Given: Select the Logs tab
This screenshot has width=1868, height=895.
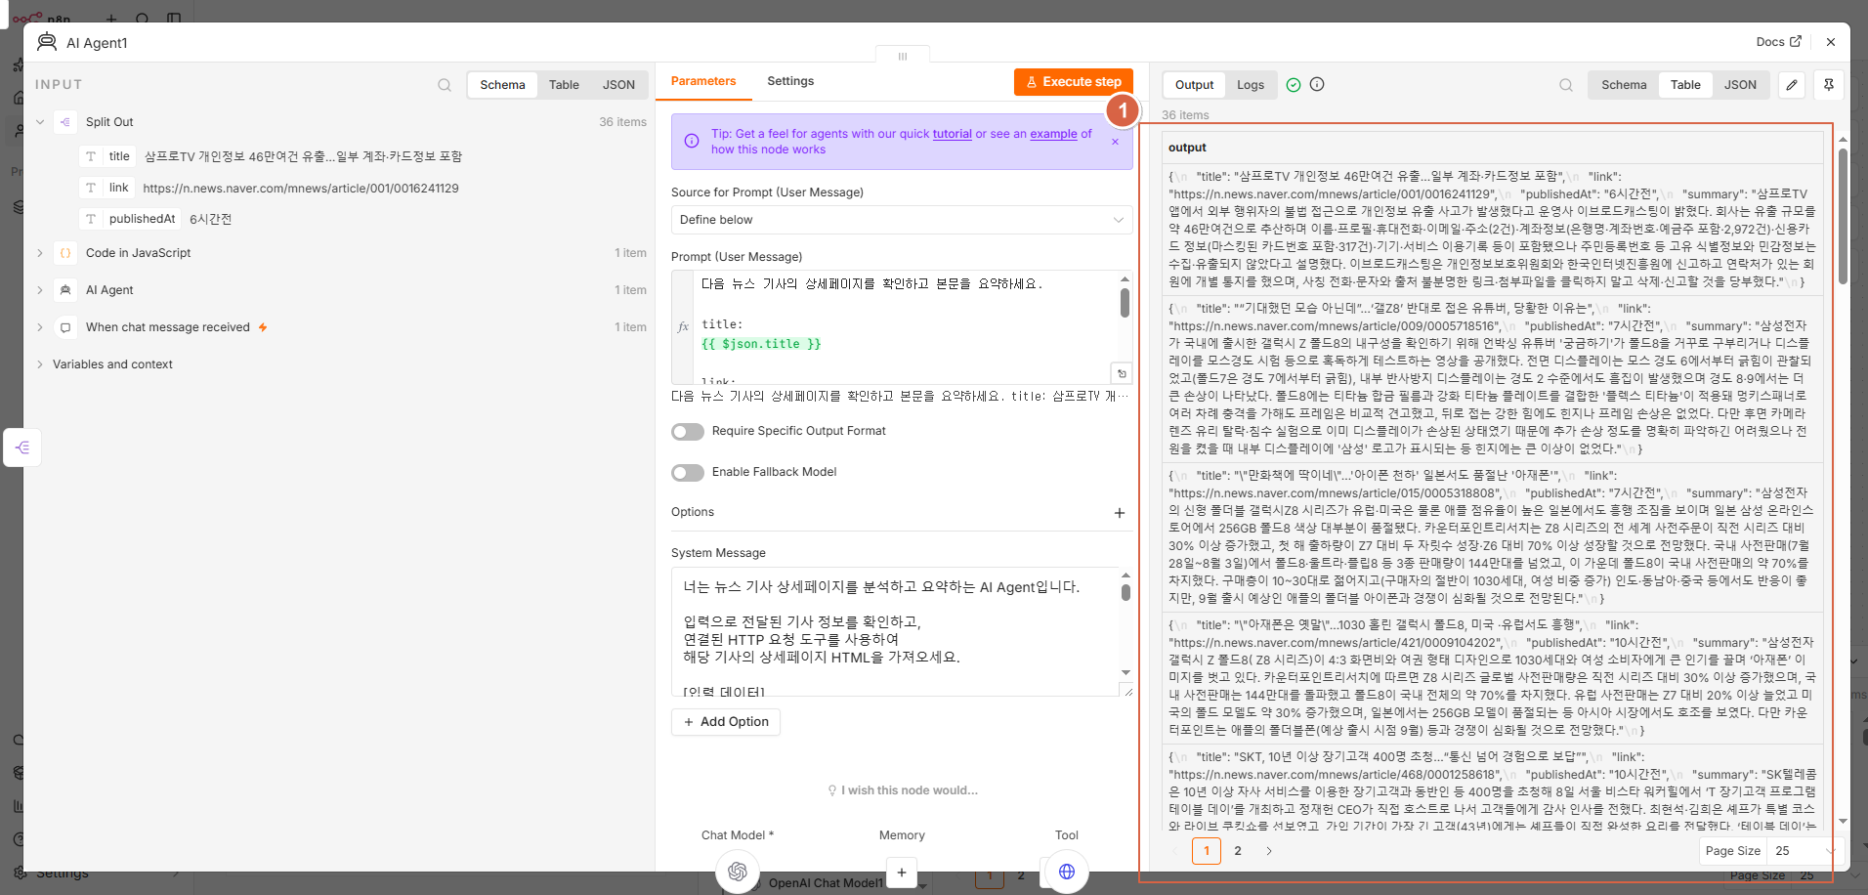Looking at the screenshot, I should [x=1251, y=85].
